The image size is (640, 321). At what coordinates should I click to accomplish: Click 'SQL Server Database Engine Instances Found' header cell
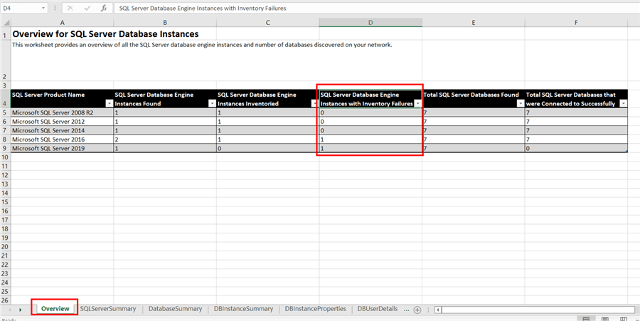point(165,99)
